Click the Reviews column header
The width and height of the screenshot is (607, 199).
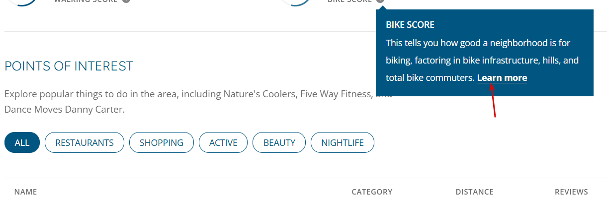point(571,192)
